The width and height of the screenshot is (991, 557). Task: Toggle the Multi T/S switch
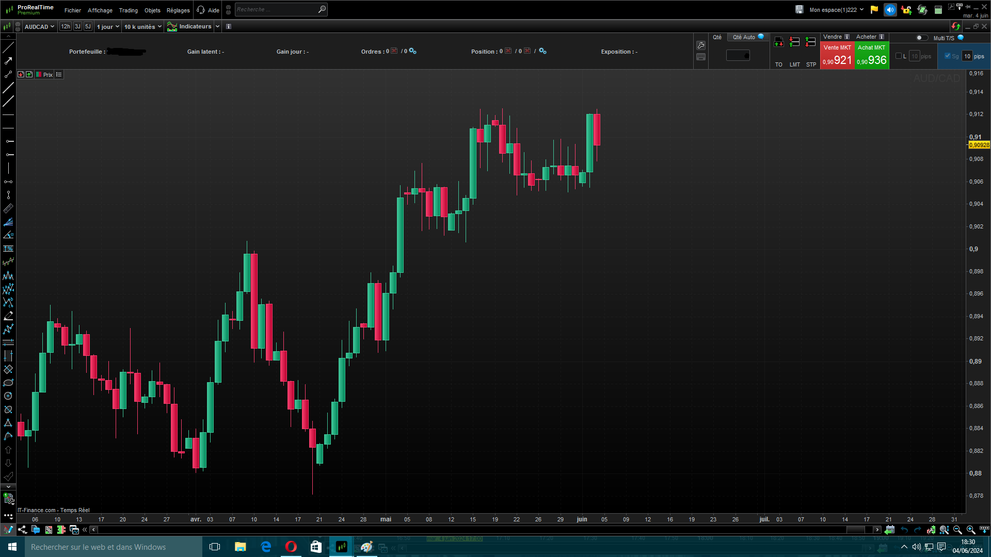pyautogui.click(x=921, y=38)
